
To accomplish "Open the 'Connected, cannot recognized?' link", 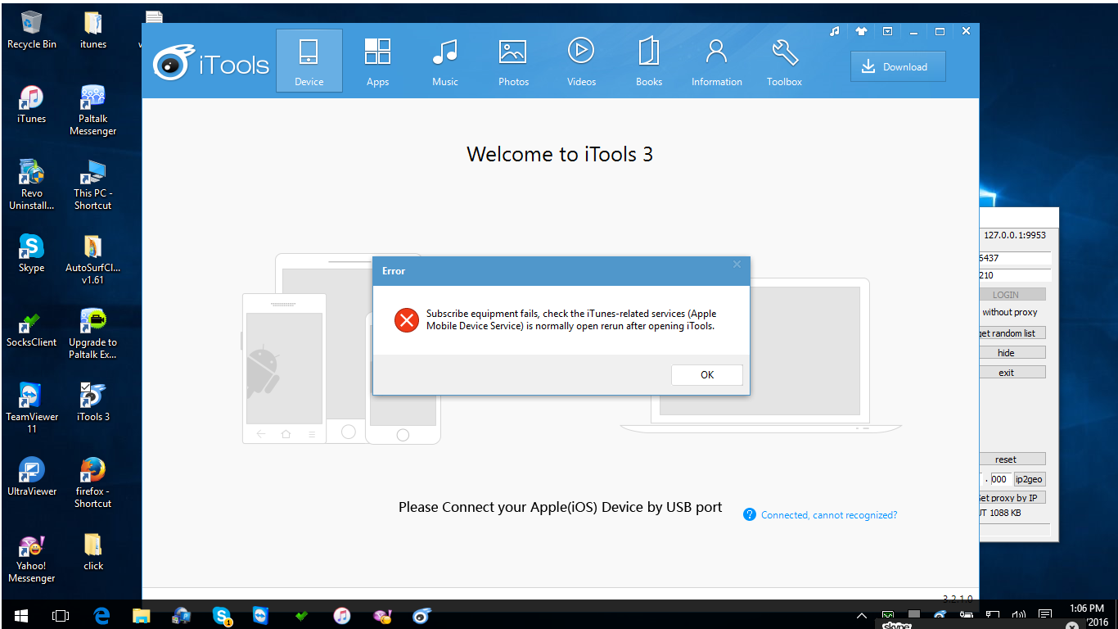I will [x=829, y=515].
